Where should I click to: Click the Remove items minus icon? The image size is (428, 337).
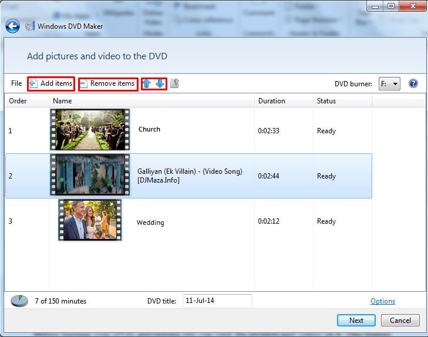click(83, 84)
